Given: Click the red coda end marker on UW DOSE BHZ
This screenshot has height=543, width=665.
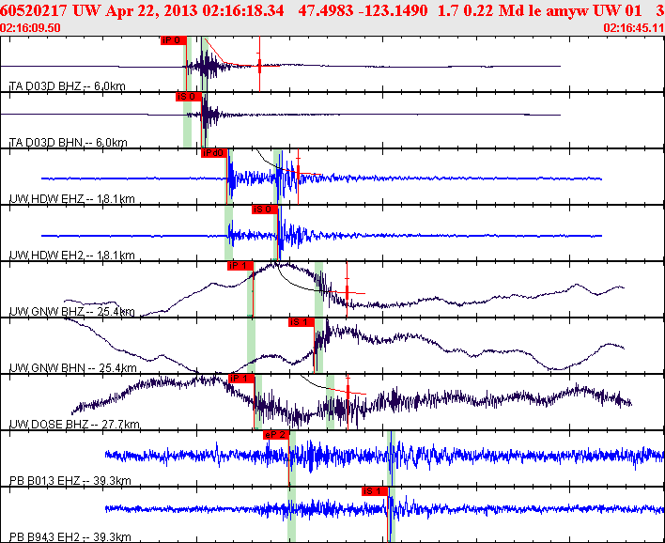Looking at the screenshot, I should 348,401.
